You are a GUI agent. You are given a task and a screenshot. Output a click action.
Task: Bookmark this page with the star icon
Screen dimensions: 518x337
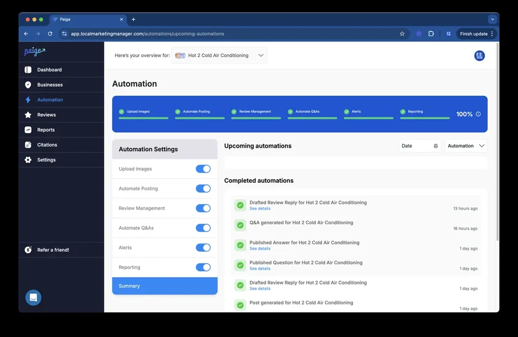(402, 33)
